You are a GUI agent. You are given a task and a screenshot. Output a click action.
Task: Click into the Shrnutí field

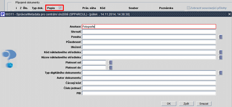click(x=149, y=32)
